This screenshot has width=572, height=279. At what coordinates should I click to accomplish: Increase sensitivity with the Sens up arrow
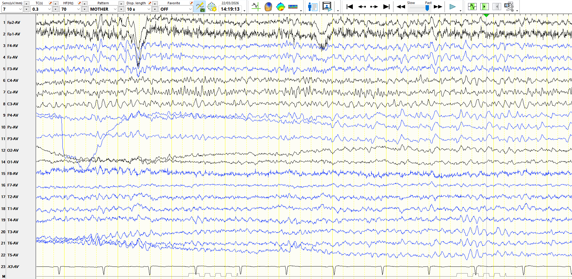pyautogui.click(x=27, y=4)
